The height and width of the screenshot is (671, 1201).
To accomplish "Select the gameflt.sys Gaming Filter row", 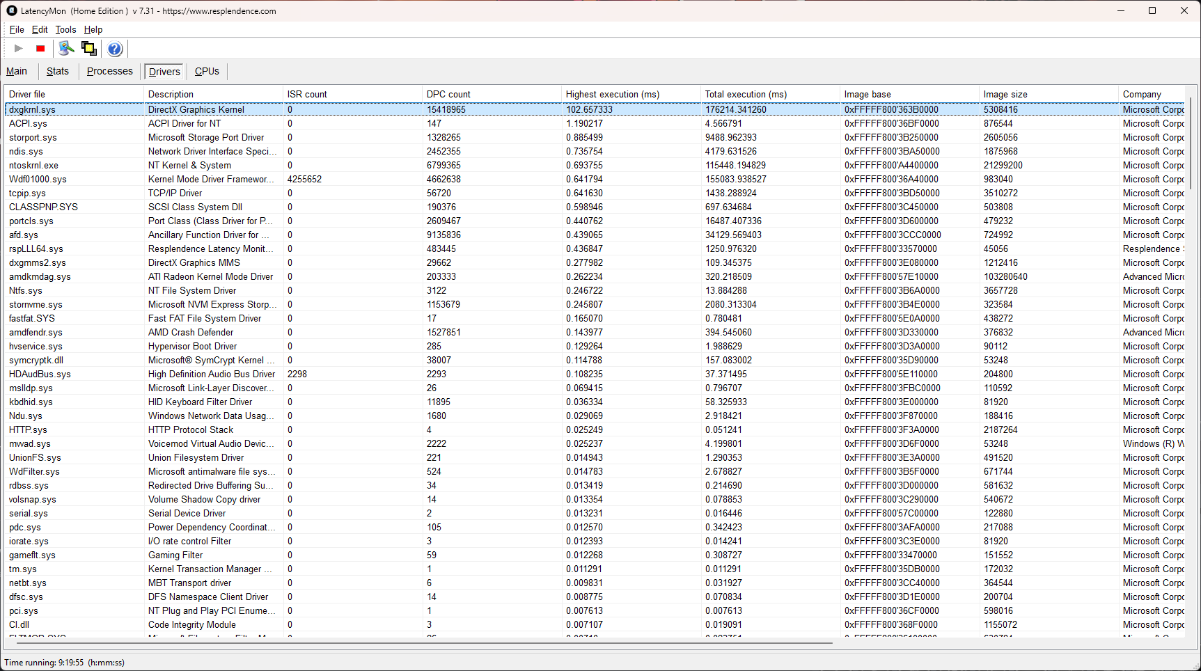I will coord(595,555).
